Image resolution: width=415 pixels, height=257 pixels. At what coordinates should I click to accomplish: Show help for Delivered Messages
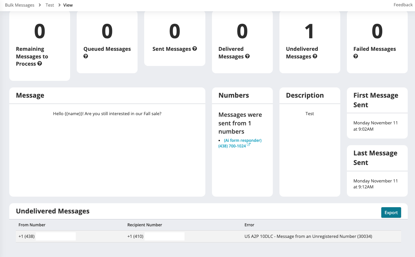click(247, 56)
